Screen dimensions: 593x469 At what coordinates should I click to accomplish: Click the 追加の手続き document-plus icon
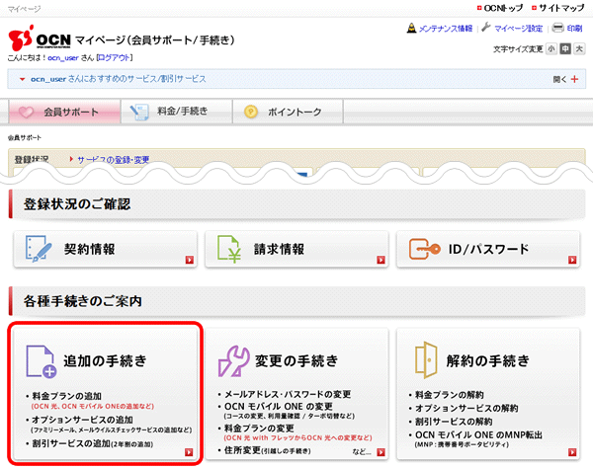42,361
